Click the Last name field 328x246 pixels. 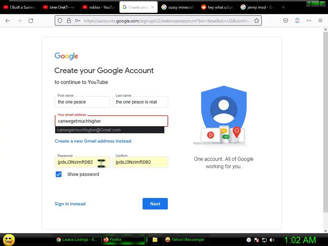140,102
